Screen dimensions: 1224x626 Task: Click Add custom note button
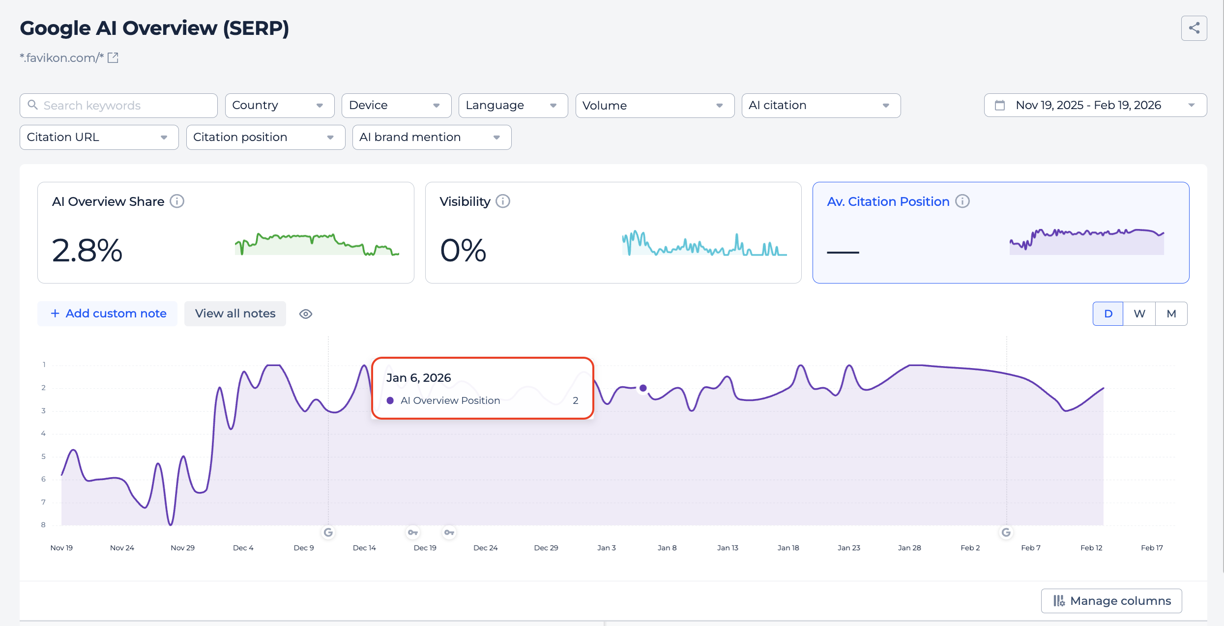point(108,314)
